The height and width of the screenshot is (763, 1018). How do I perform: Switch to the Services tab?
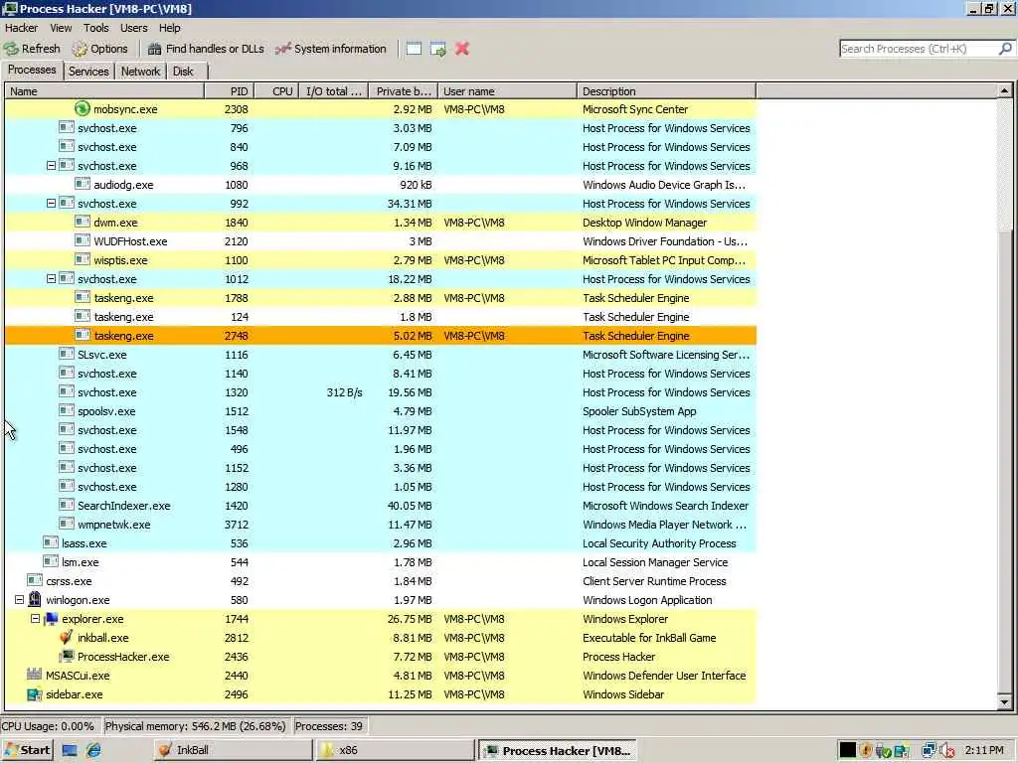88,72
